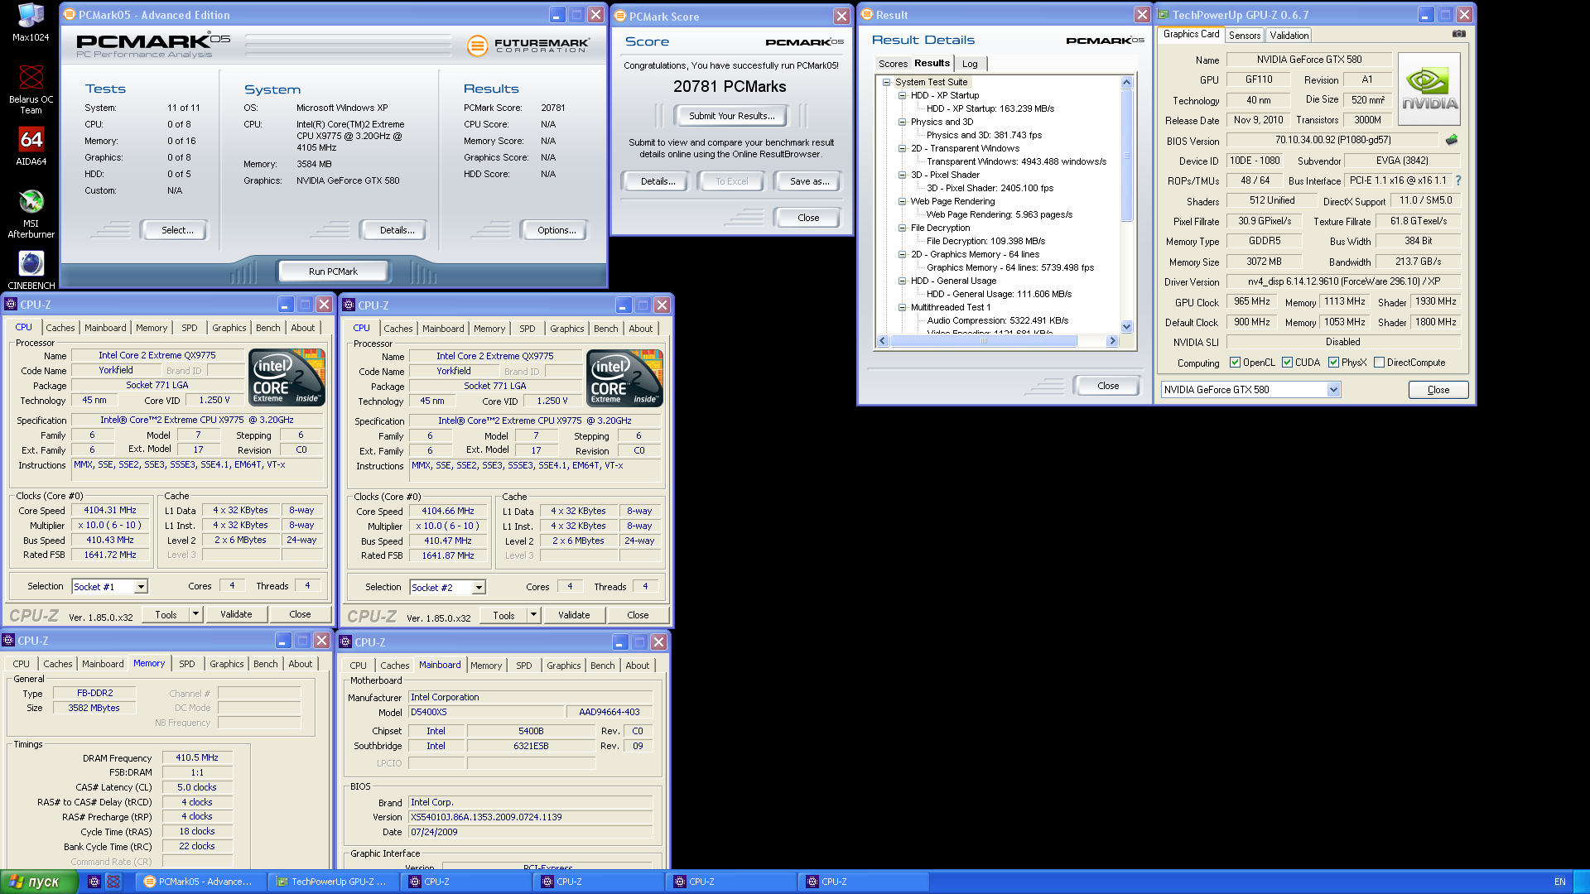Click the Intel Core 2 Extreme logo, Socket #2 window
Screen dimensions: 1590x894
(x=625, y=378)
